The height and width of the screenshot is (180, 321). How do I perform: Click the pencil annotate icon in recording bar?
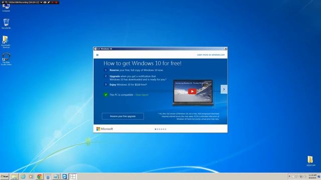pos(49,2)
